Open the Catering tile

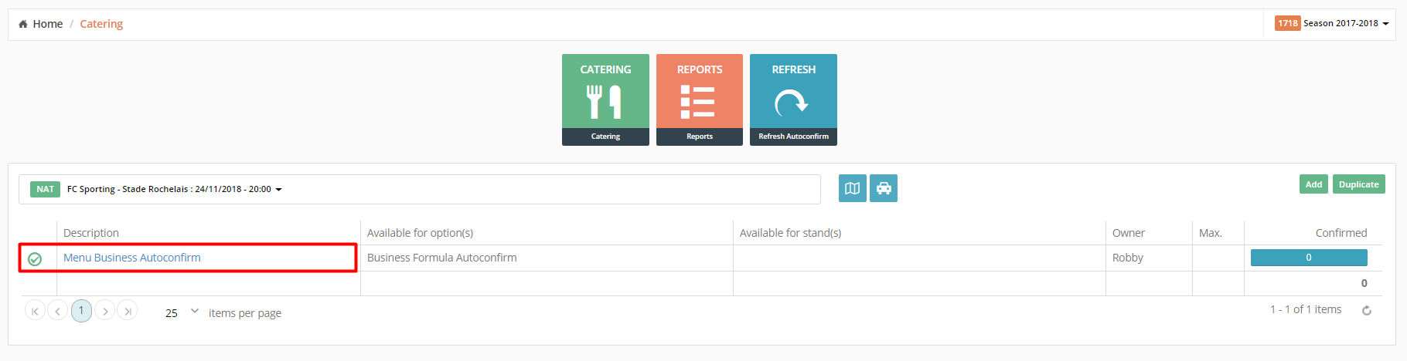click(x=605, y=100)
